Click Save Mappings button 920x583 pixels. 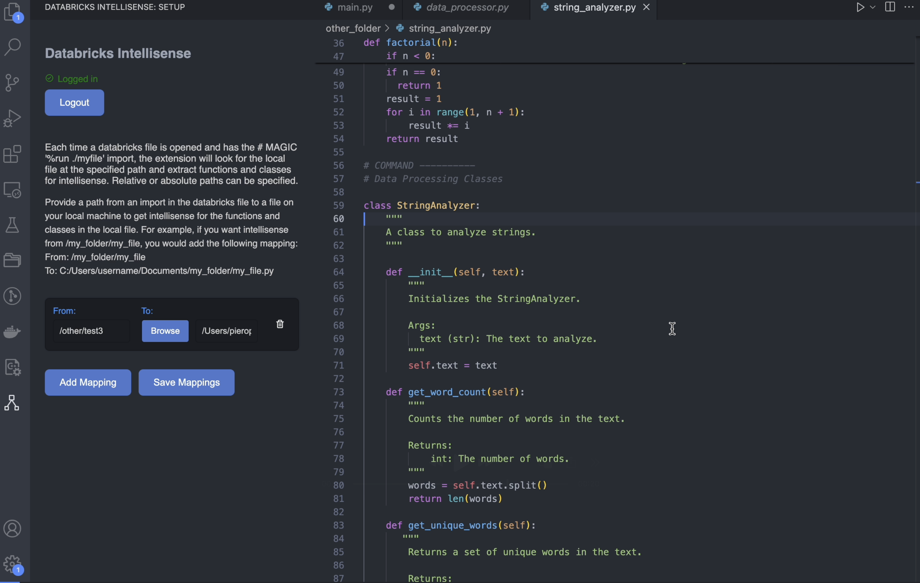point(187,383)
